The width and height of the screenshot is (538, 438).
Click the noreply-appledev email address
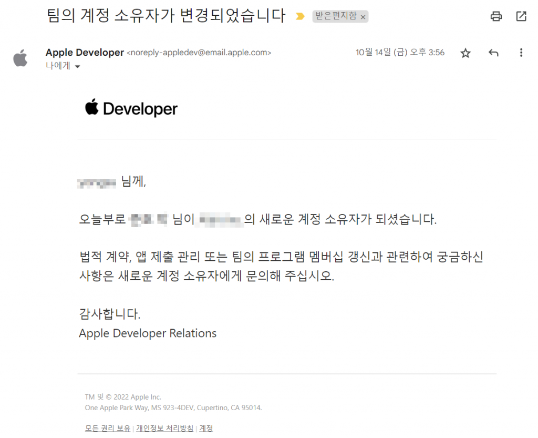[199, 53]
